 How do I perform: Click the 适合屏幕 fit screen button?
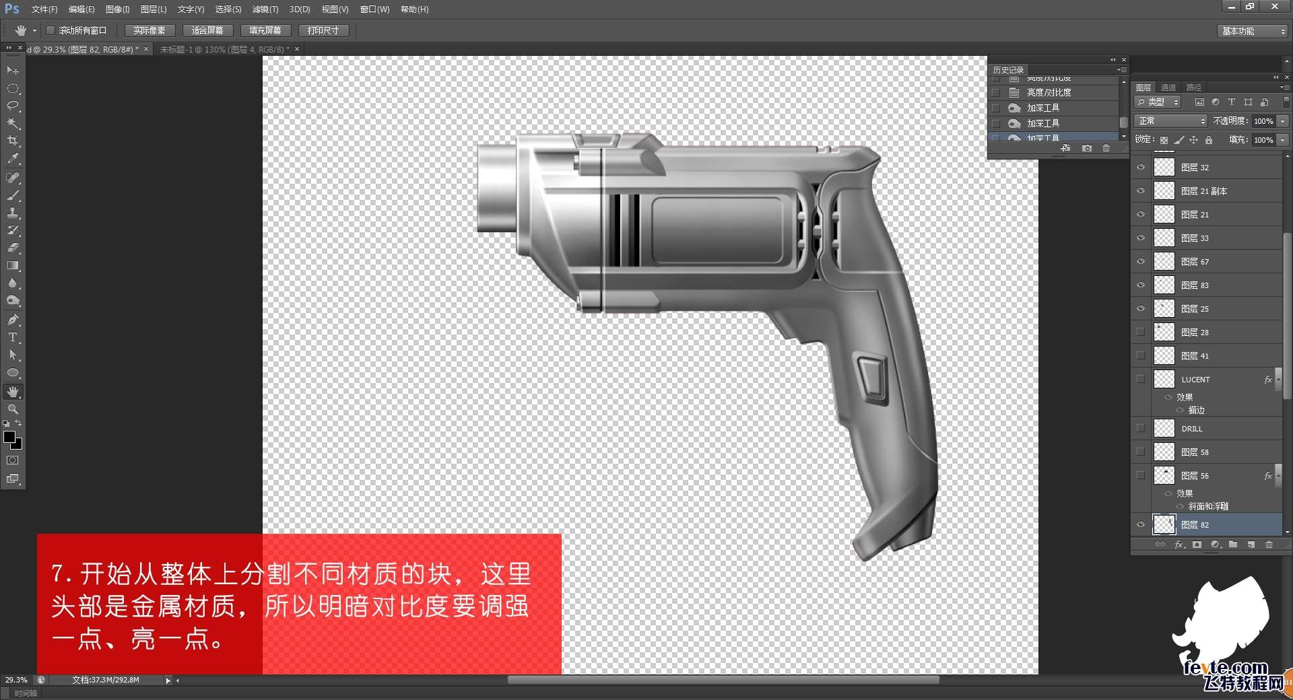(x=207, y=30)
